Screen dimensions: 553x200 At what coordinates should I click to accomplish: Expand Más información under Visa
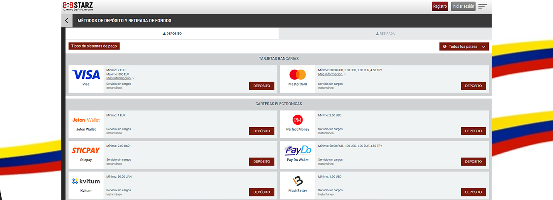click(120, 78)
